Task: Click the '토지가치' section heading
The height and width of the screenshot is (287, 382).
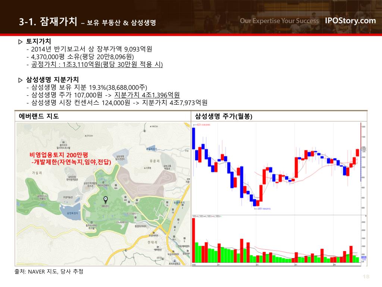Action: pyautogui.click(x=38, y=41)
